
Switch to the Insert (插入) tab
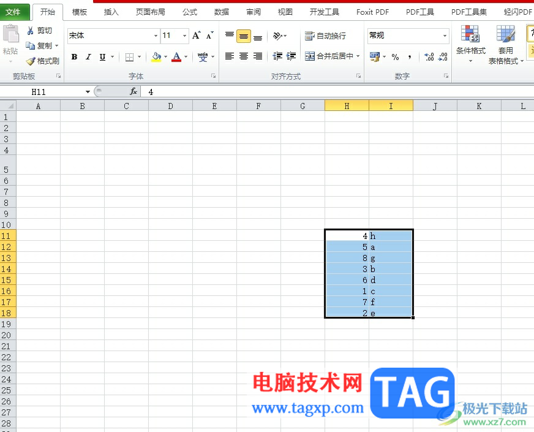point(111,12)
